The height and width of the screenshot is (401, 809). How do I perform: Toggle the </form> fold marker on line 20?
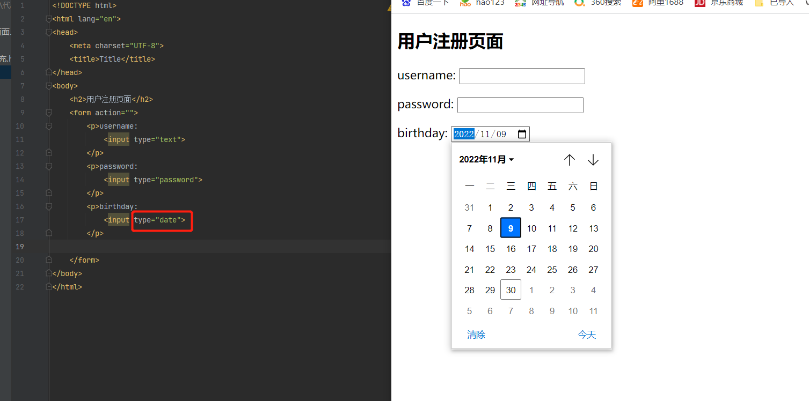[x=49, y=260]
